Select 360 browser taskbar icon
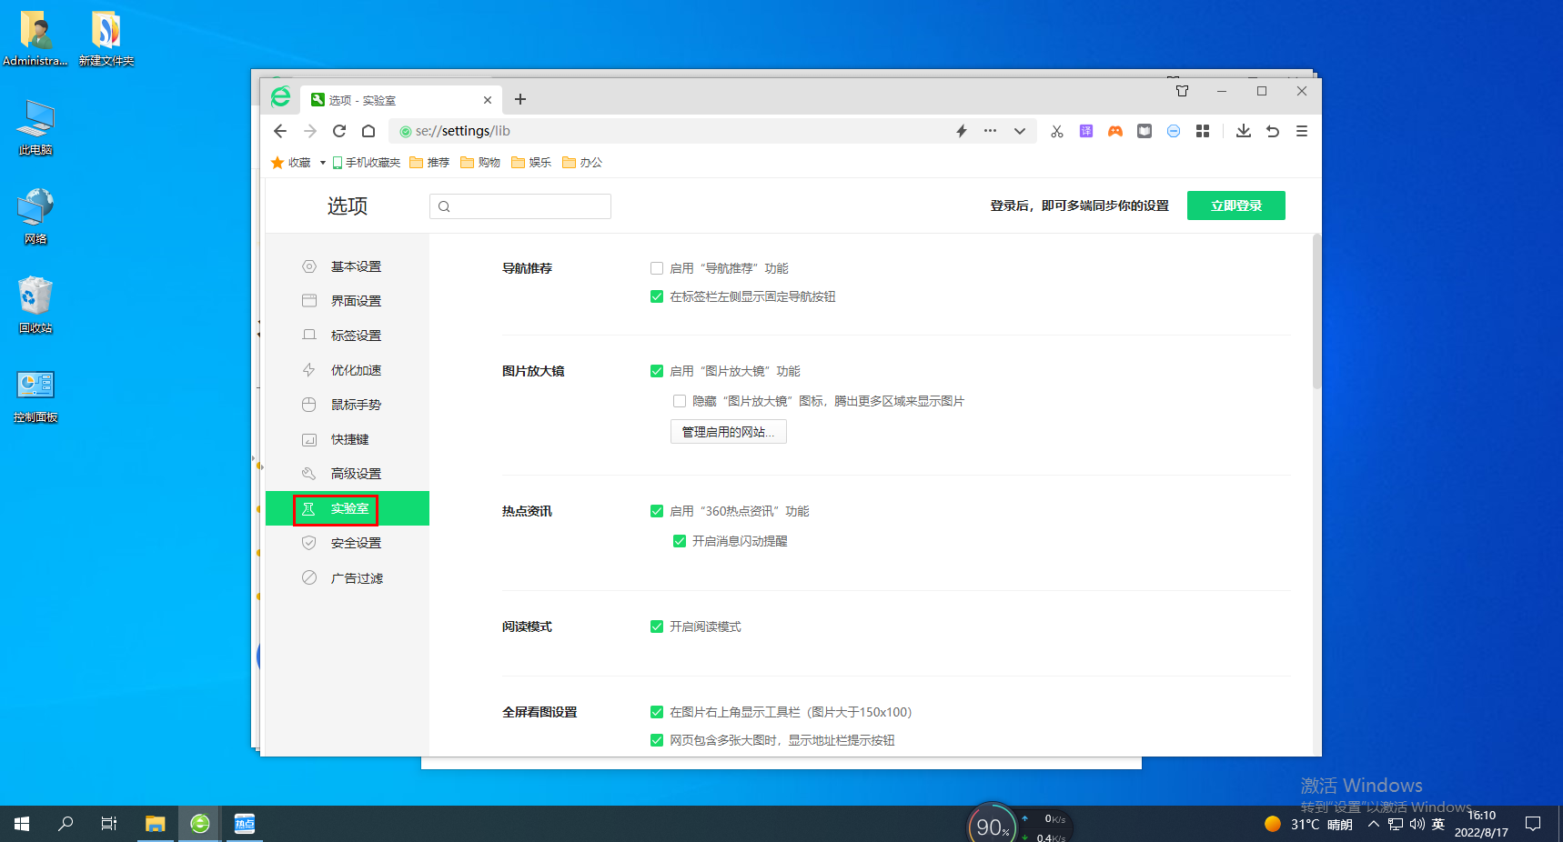The image size is (1563, 842). tap(200, 824)
